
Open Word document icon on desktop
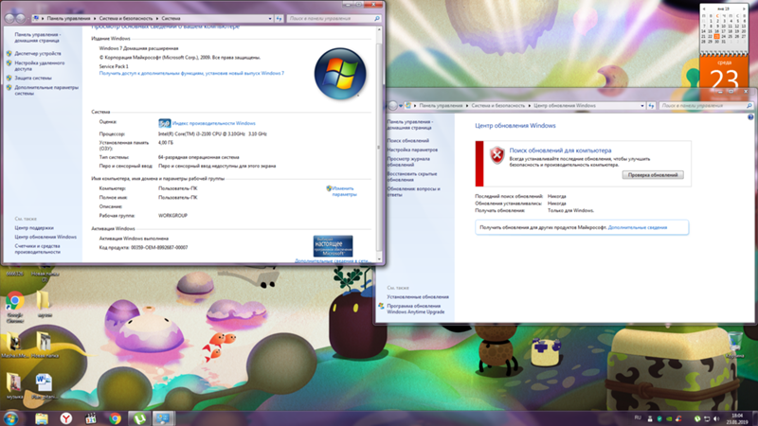(x=44, y=385)
